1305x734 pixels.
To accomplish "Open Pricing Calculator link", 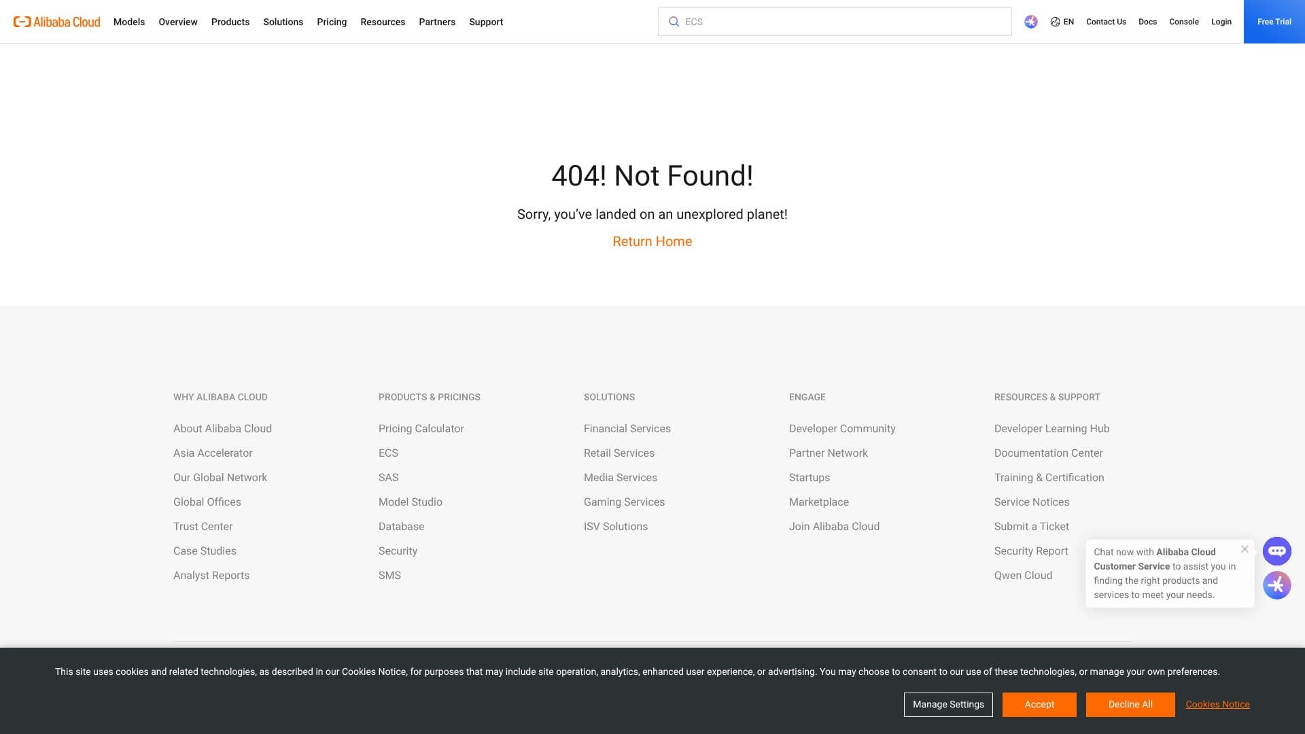I will pos(421,429).
